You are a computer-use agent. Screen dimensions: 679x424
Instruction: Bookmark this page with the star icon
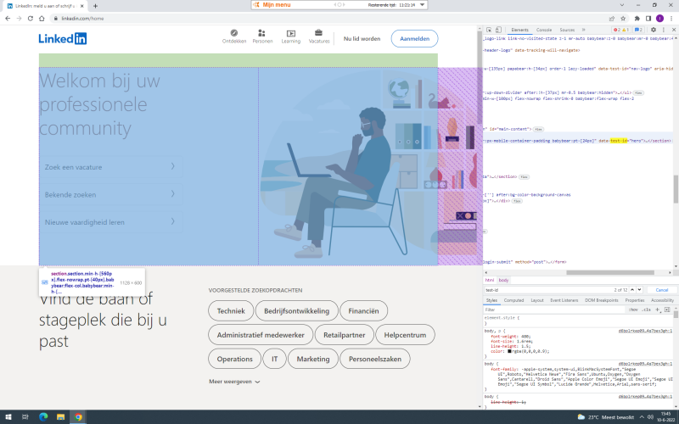point(623,18)
